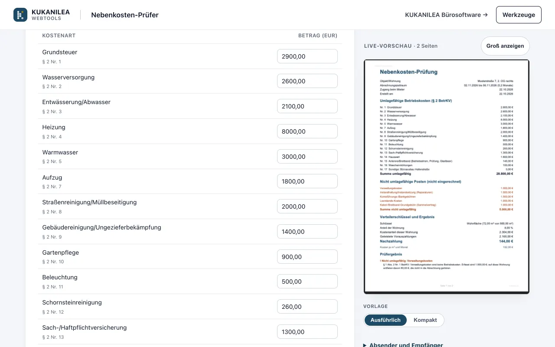555x347 pixels.
Task: Click the Nebenkosten-Prüfer page title
Action: coord(125,15)
